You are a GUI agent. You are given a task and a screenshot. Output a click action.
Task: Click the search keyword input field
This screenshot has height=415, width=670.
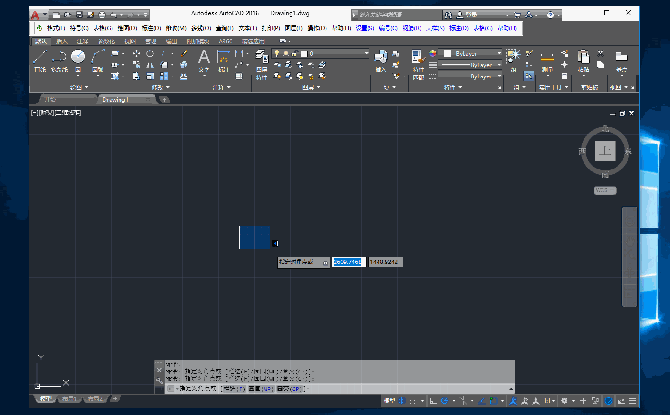(400, 15)
